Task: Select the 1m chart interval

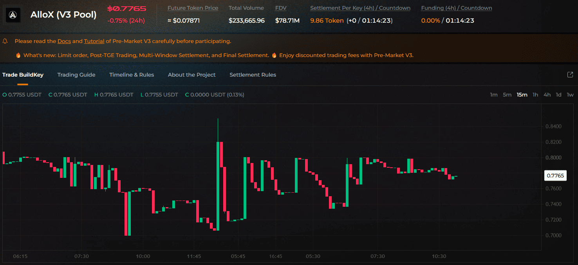Action: [x=494, y=95]
